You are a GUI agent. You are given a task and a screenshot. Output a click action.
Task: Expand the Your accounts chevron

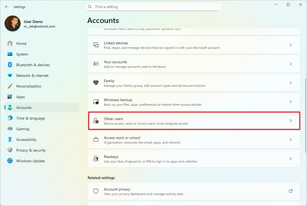pyautogui.click(x=291, y=64)
